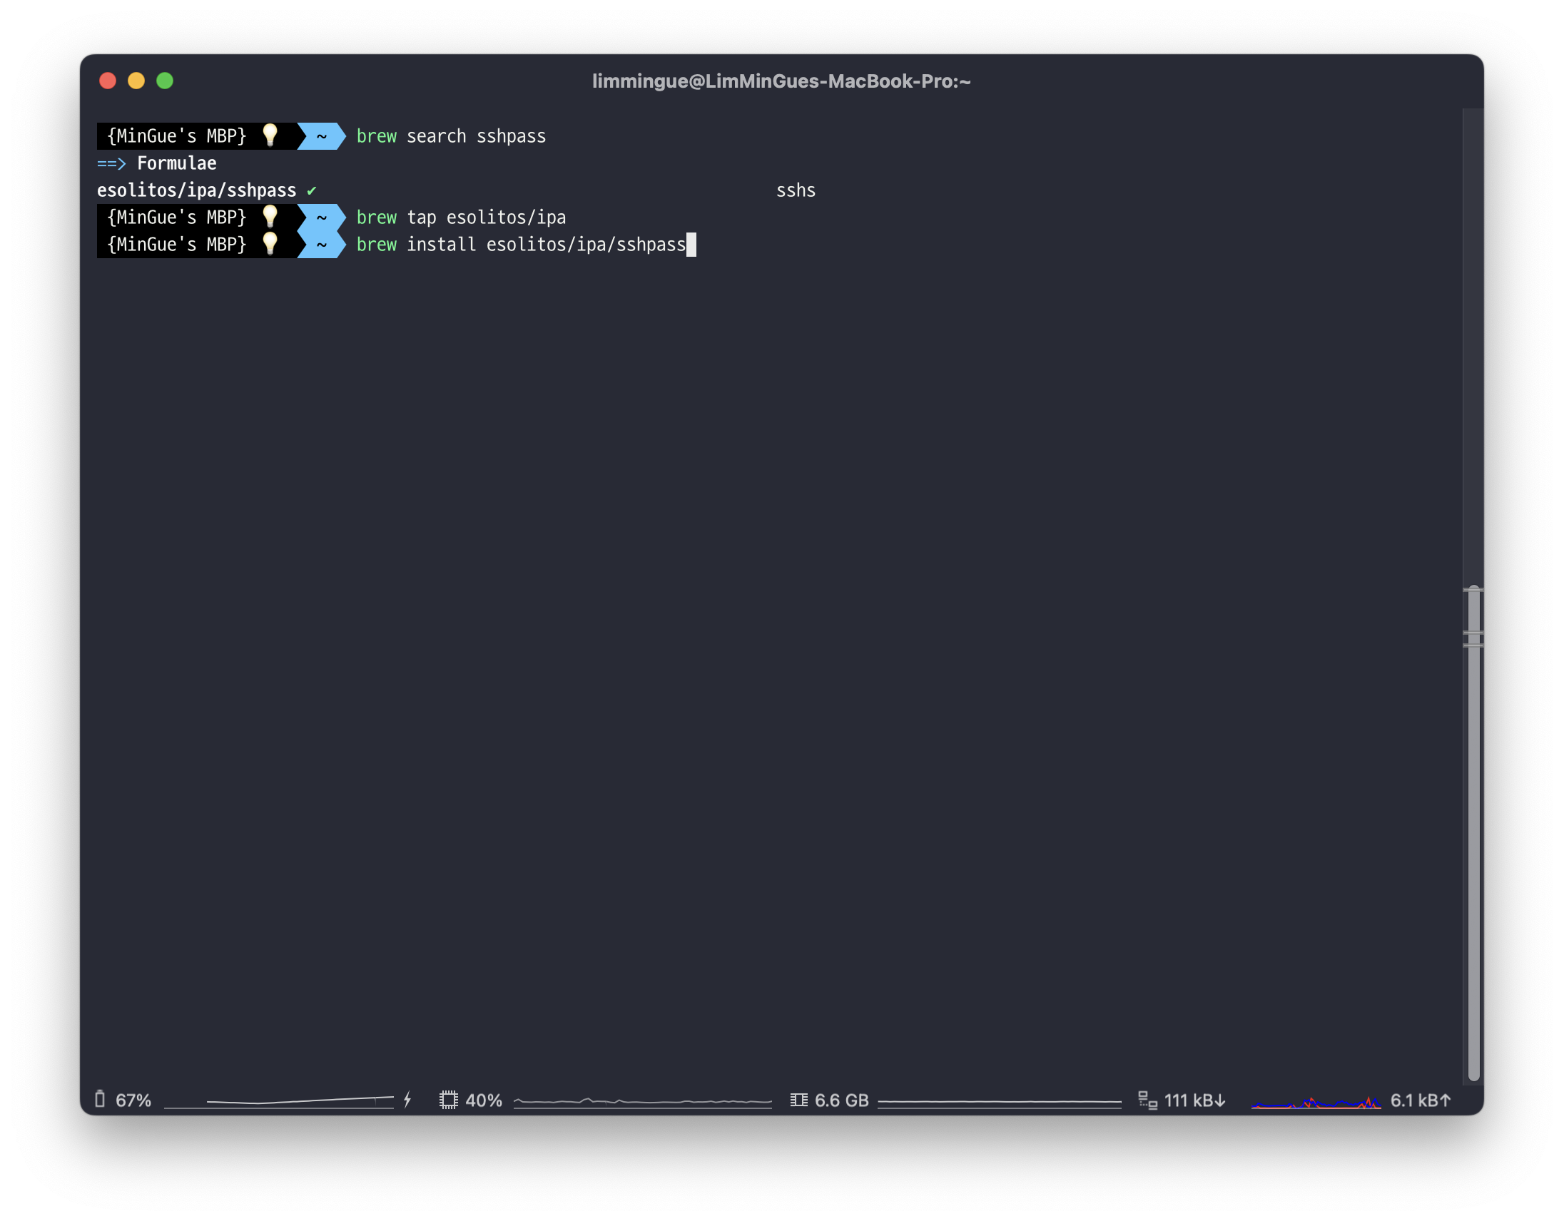The height and width of the screenshot is (1221, 1564).
Task: Click the network icon beside 111 kB
Action: tap(1147, 1100)
